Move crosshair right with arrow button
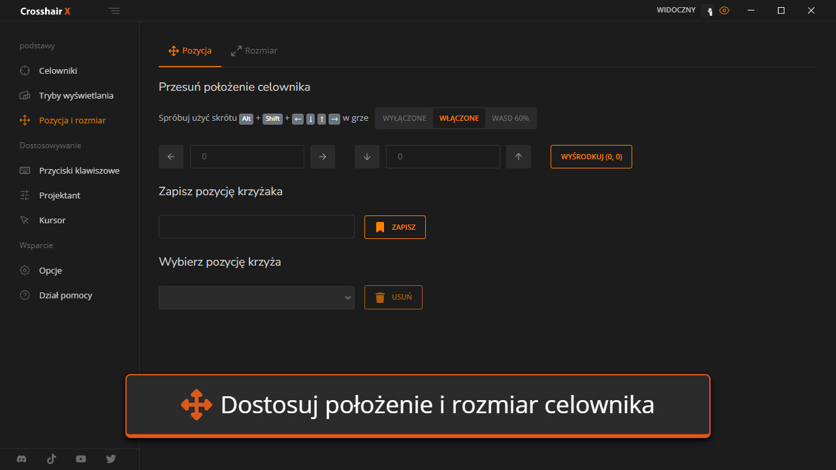This screenshot has width=836, height=470. [323, 157]
